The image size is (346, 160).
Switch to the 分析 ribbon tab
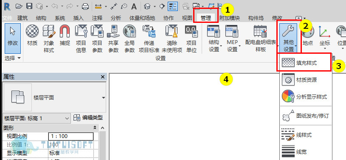click(x=116, y=18)
